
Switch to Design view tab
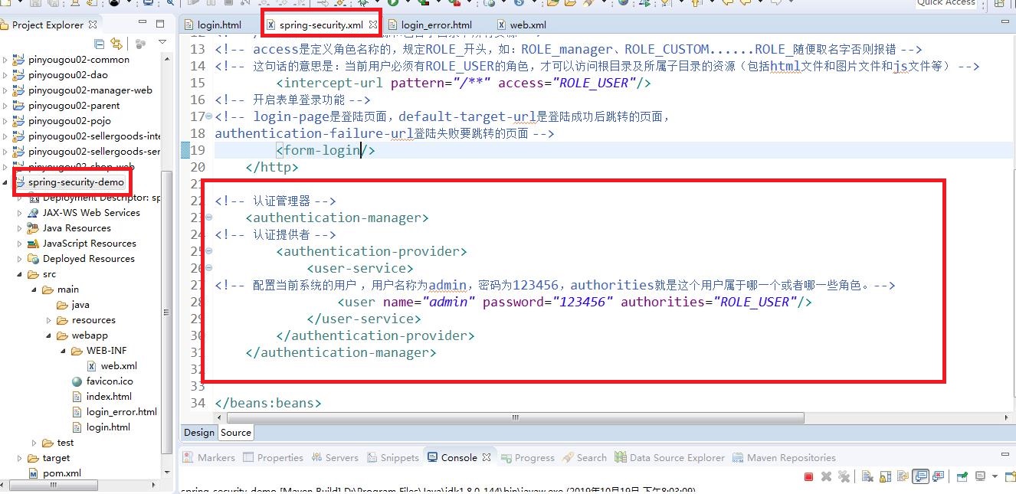199,432
